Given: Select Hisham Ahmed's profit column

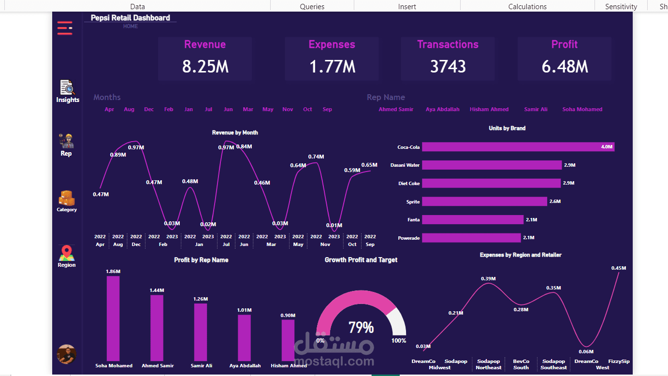Looking at the screenshot, I should (288, 340).
